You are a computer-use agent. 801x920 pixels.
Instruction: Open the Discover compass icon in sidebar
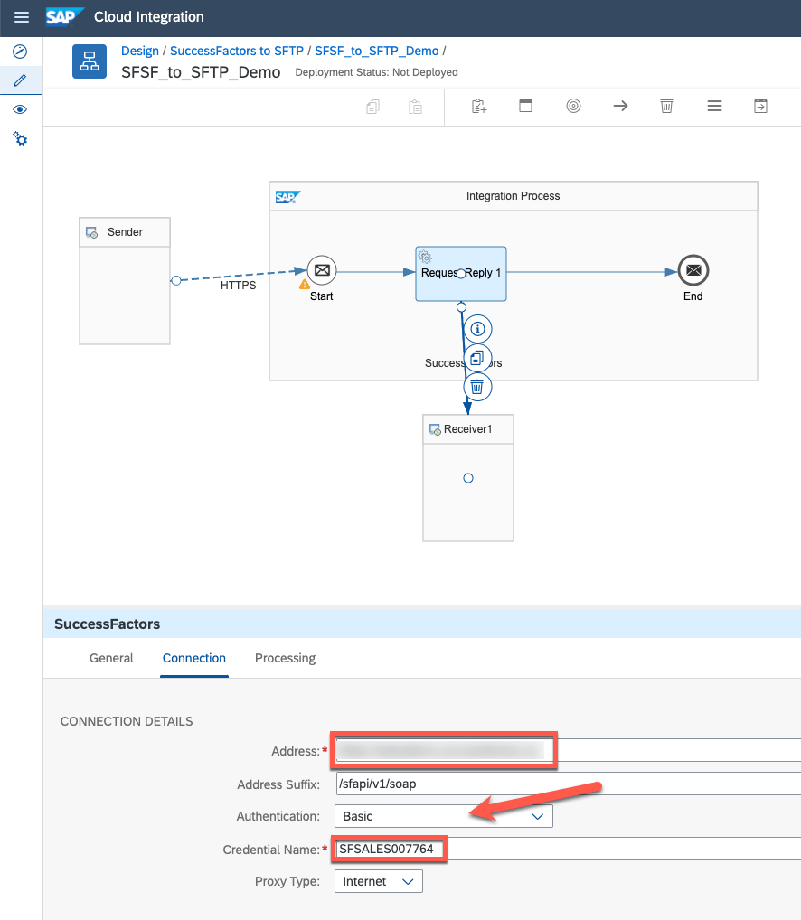coord(20,52)
